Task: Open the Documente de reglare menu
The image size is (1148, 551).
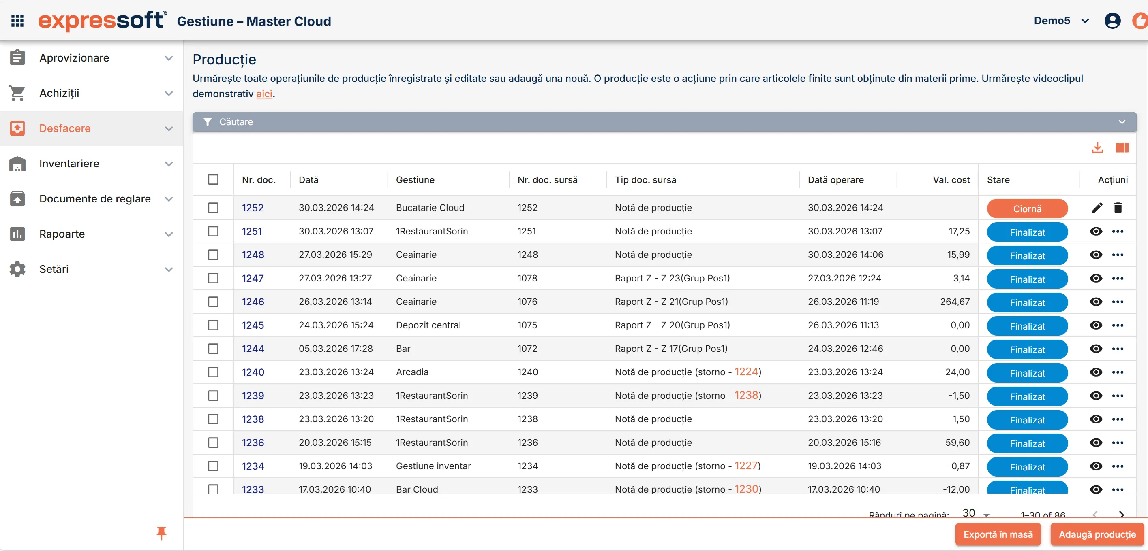Action: click(x=91, y=198)
